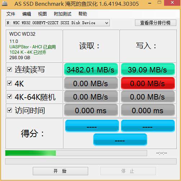181x181 pixels.
Task: Click the total score blue box
Action: (x=120, y=140)
